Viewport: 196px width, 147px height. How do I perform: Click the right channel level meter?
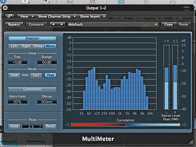(175, 78)
